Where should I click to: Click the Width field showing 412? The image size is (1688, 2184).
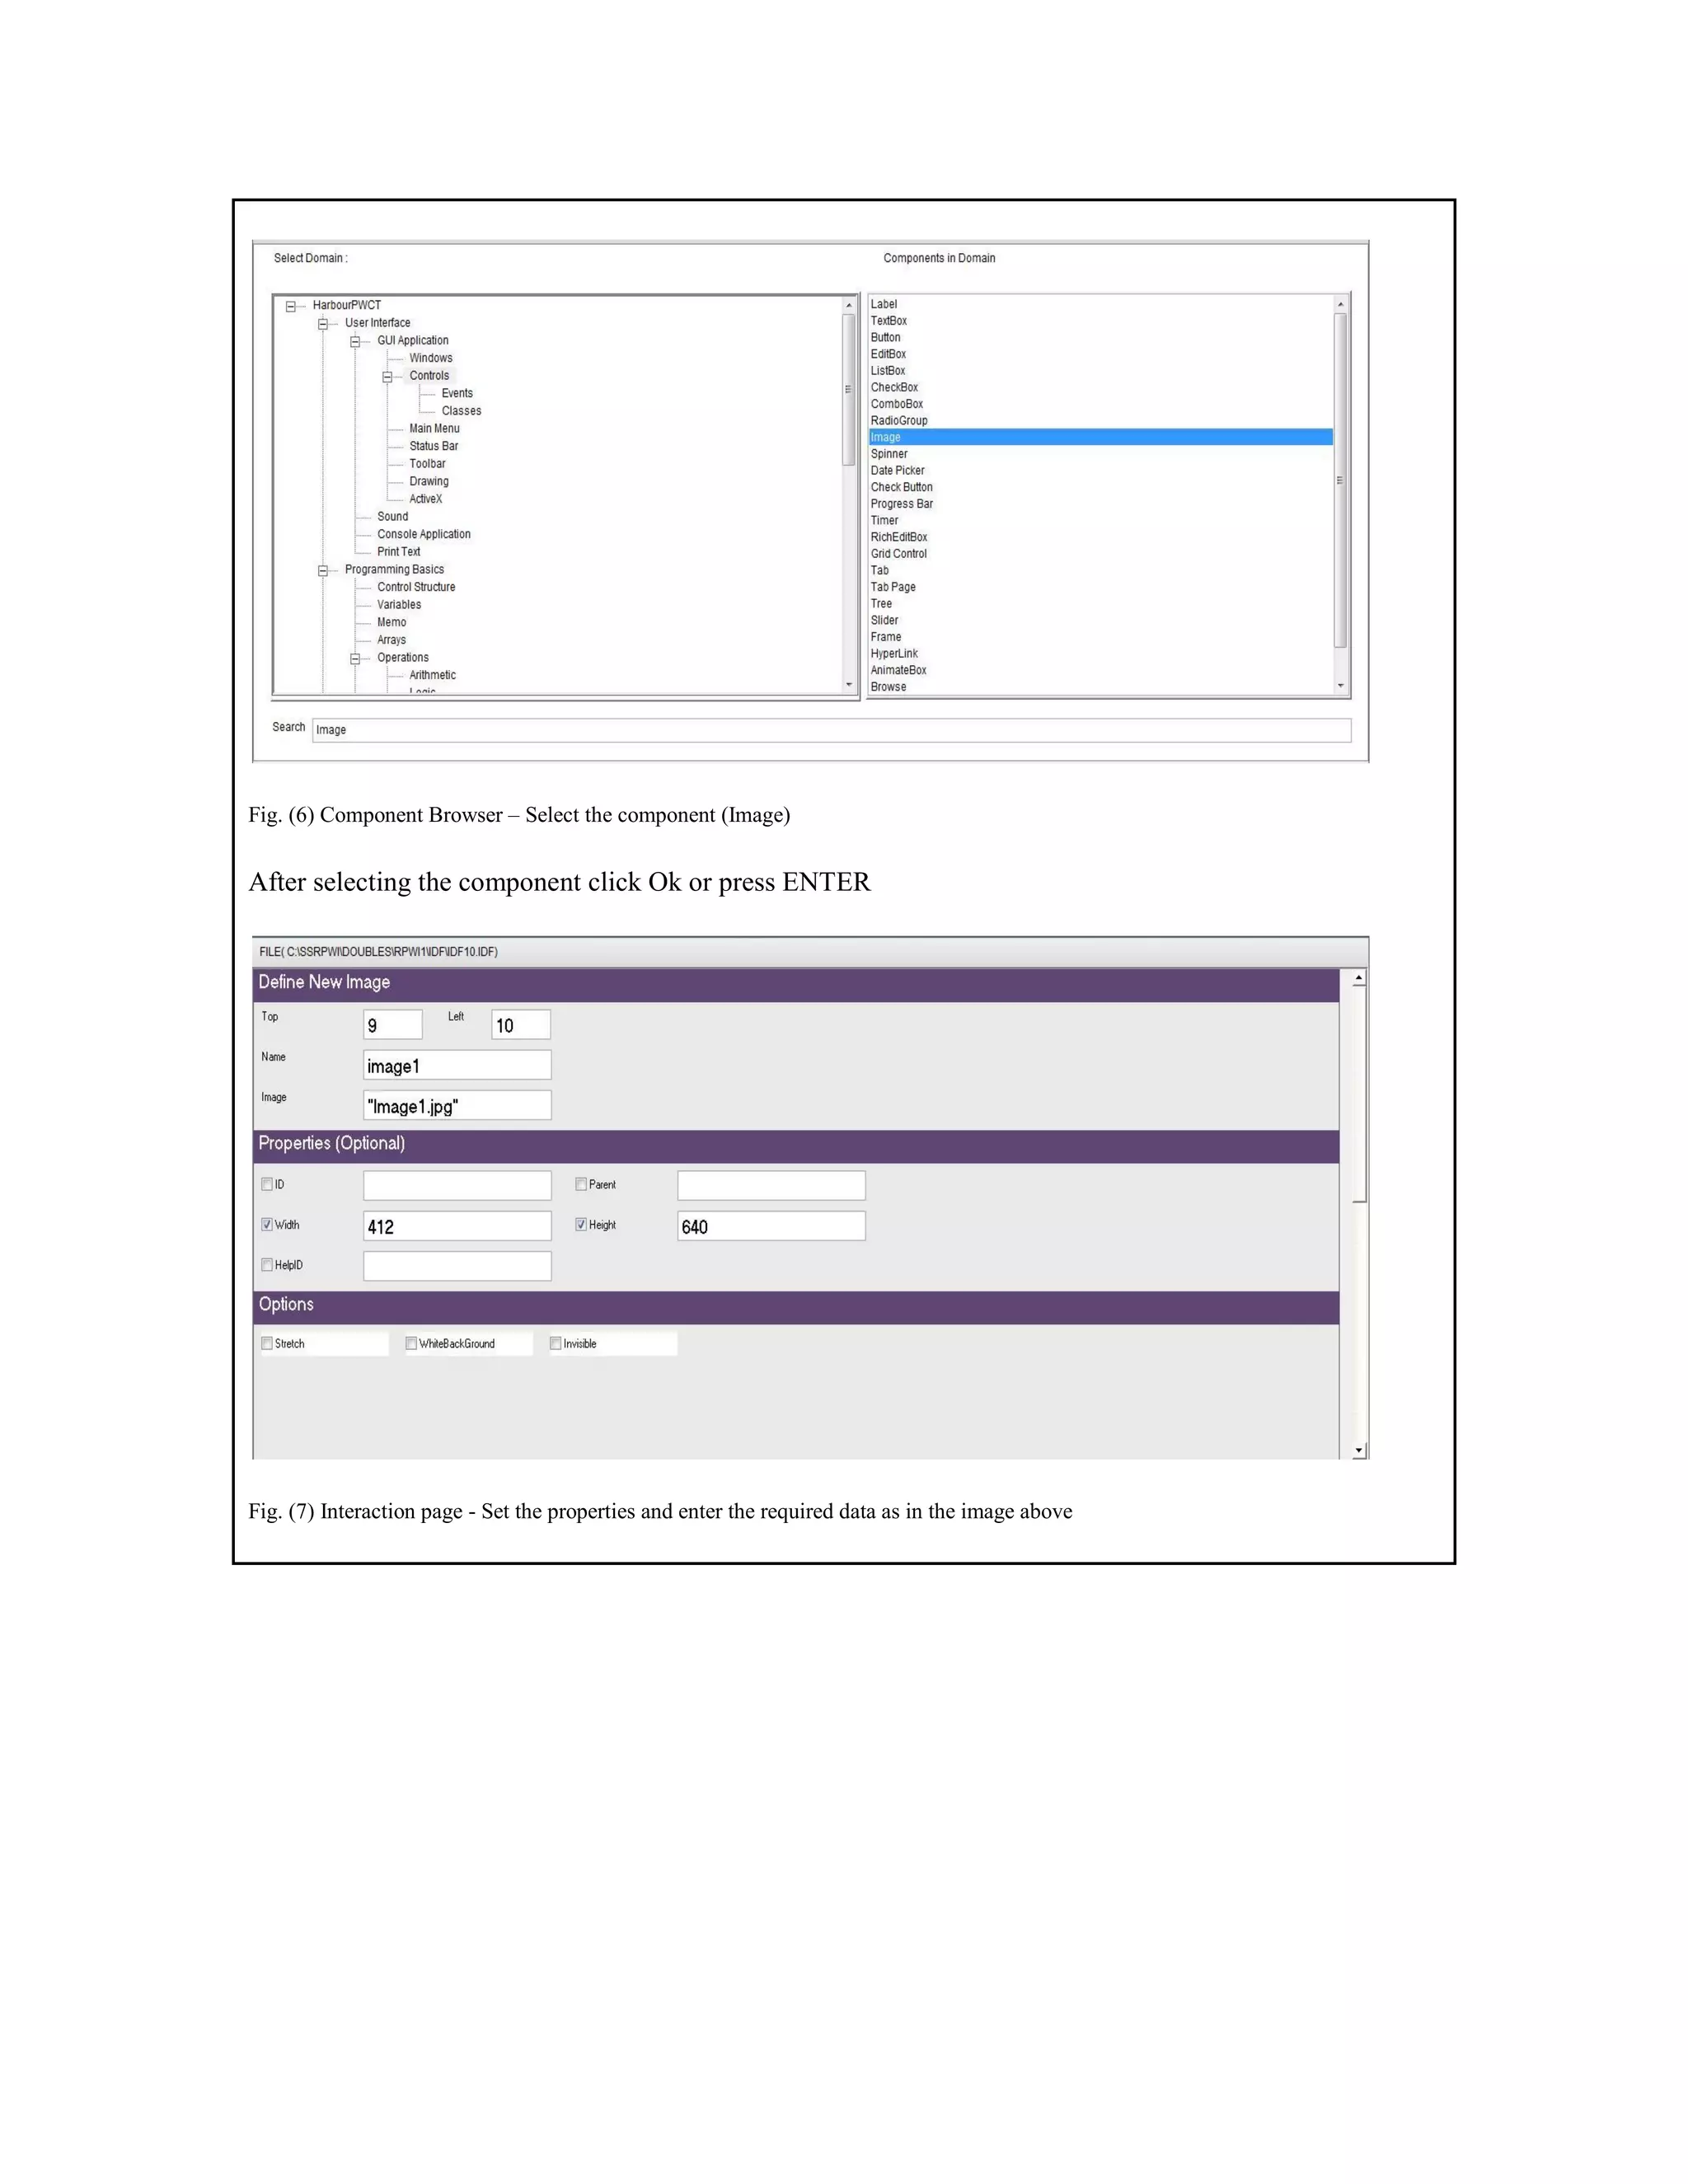[x=457, y=1226]
